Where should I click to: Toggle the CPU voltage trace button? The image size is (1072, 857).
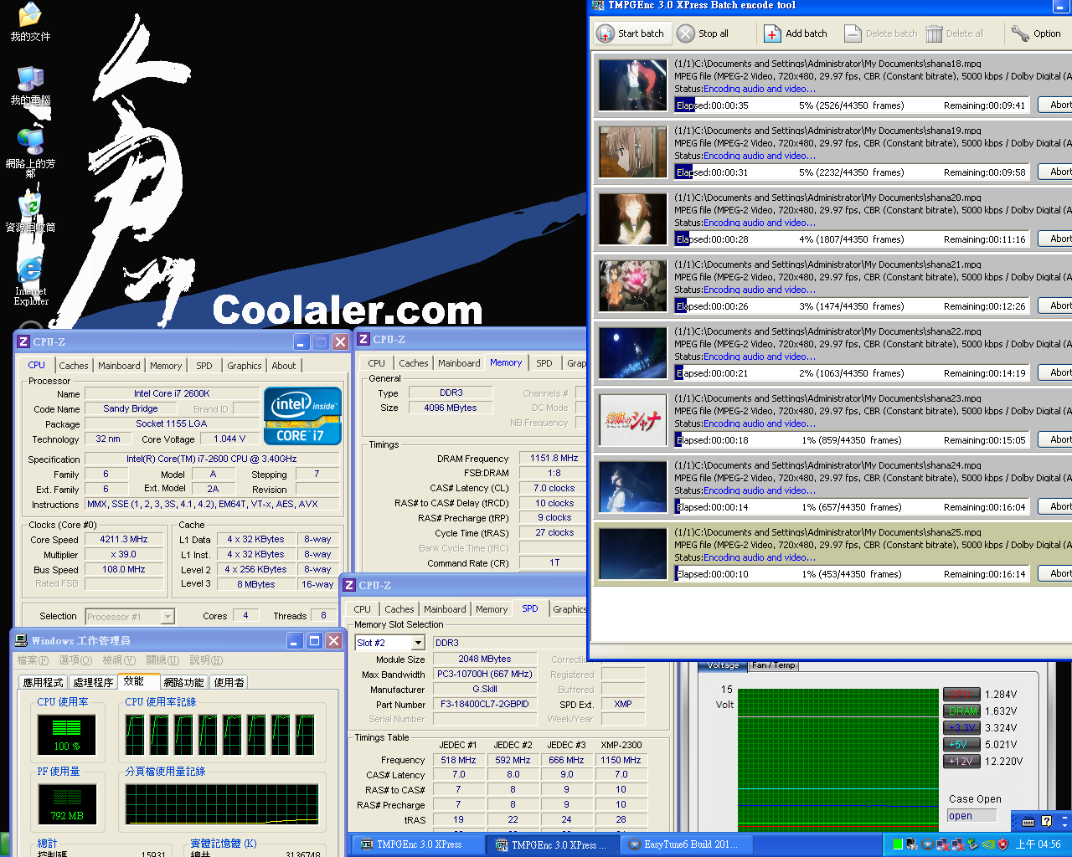point(961,694)
